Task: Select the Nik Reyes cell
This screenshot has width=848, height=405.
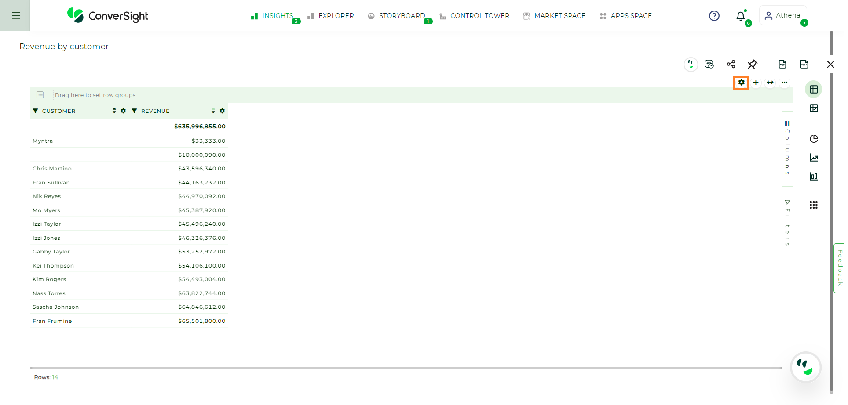Action: pyautogui.click(x=80, y=196)
